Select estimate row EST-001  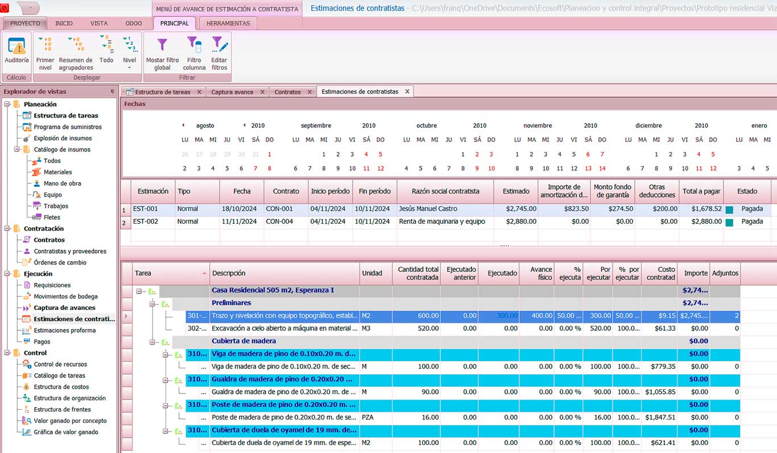coord(446,209)
